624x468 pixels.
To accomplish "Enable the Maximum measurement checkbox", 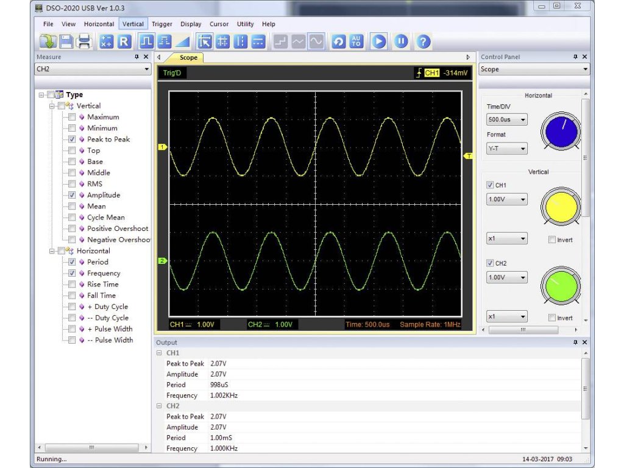I will 72,117.
